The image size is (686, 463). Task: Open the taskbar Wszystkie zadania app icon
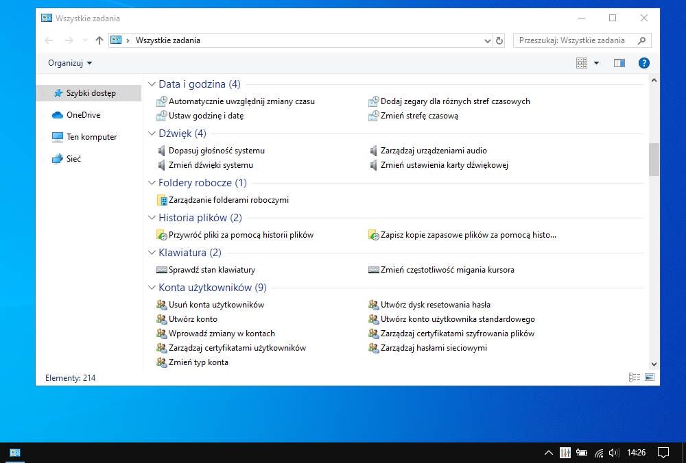click(15, 453)
